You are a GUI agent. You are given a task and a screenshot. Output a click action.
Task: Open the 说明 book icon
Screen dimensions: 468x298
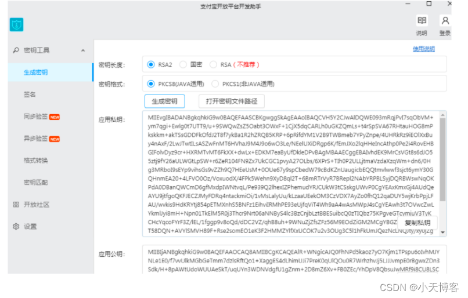[x=422, y=20]
